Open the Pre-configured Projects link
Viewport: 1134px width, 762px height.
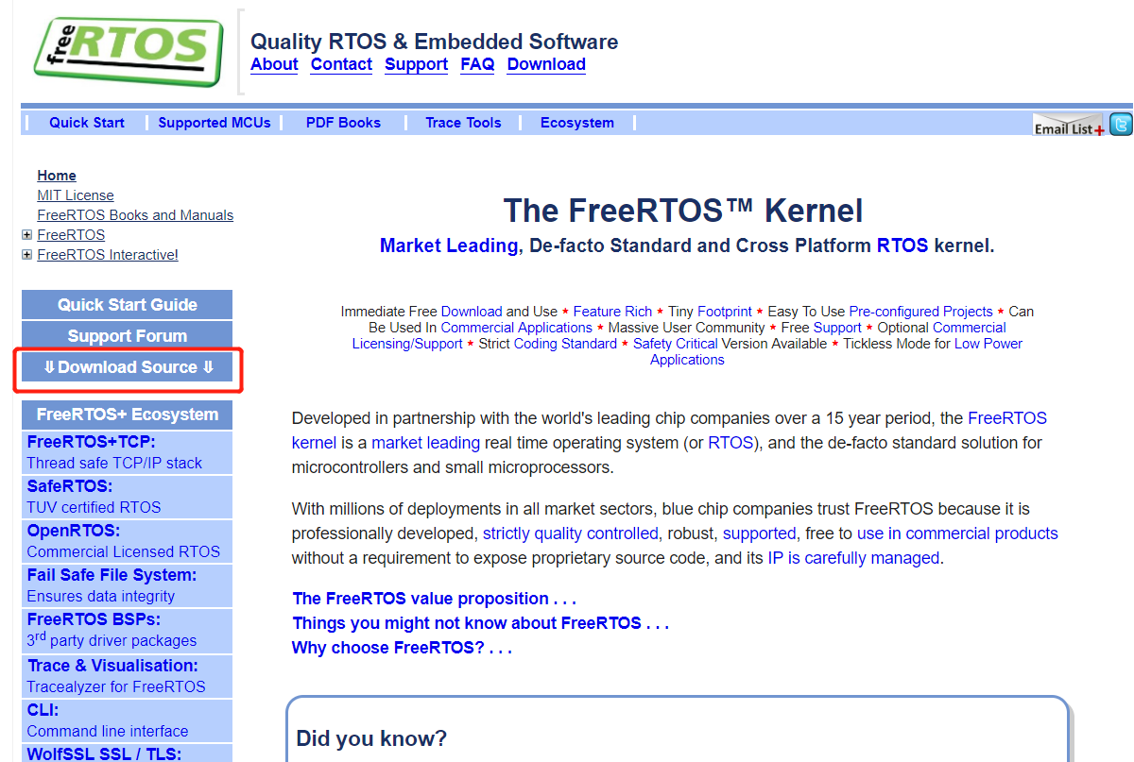click(920, 312)
